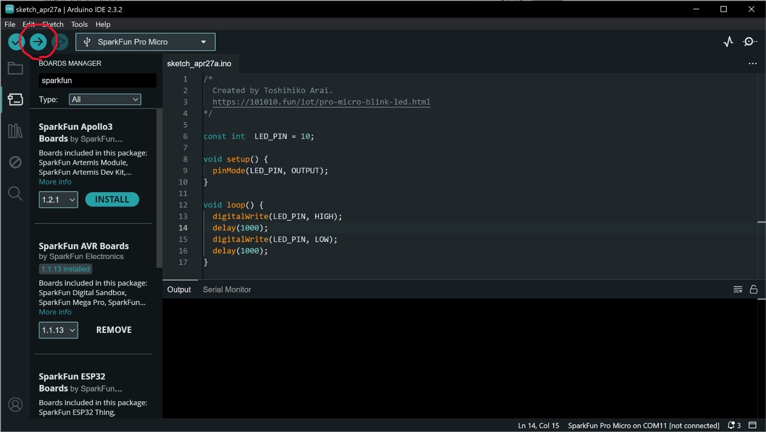The width and height of the screenshot is (766, 432).
Task: Click the digitalWrite(LED_PIN, LOW) line
Action: pos(275,239)
